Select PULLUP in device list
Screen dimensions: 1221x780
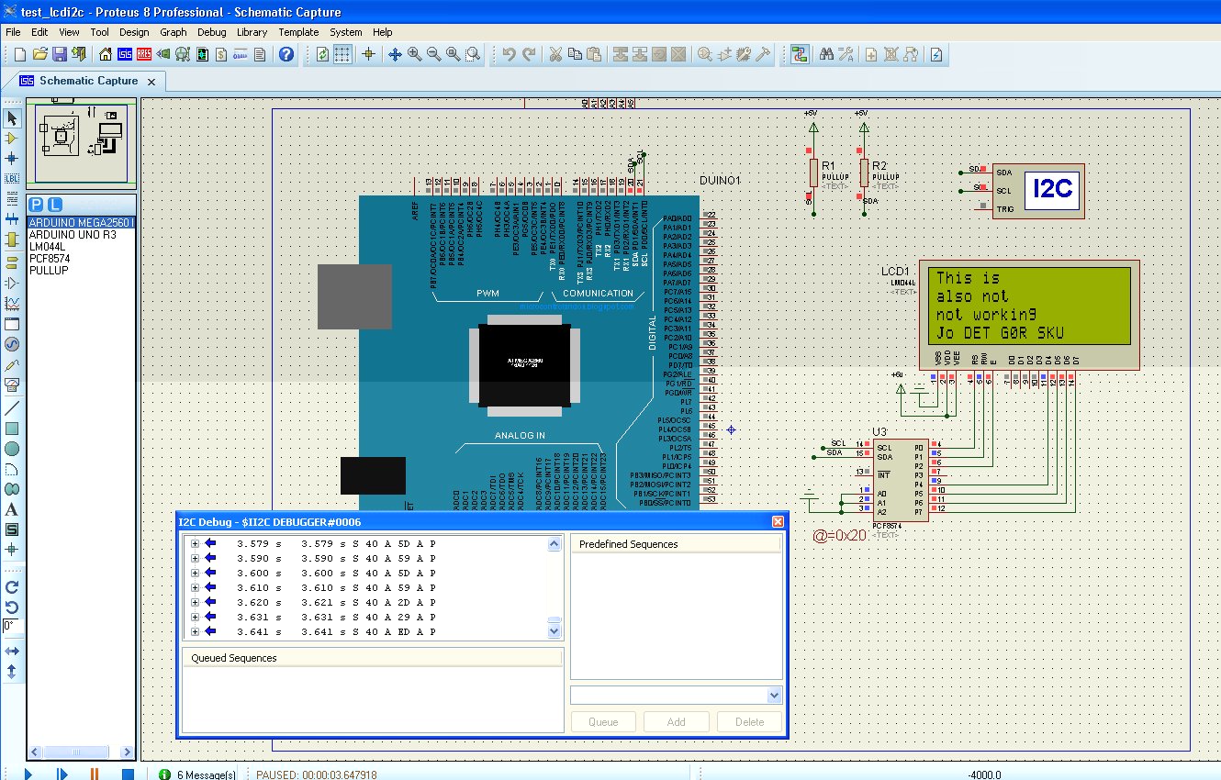(49, 271)
